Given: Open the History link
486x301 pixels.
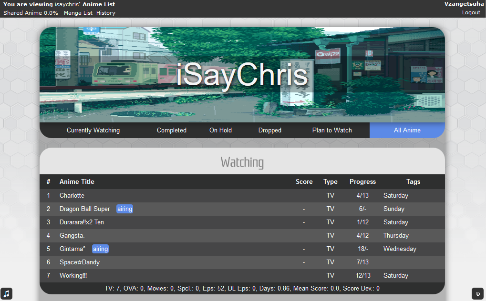Looking at the screenshot, I should (x=106, y=13).
